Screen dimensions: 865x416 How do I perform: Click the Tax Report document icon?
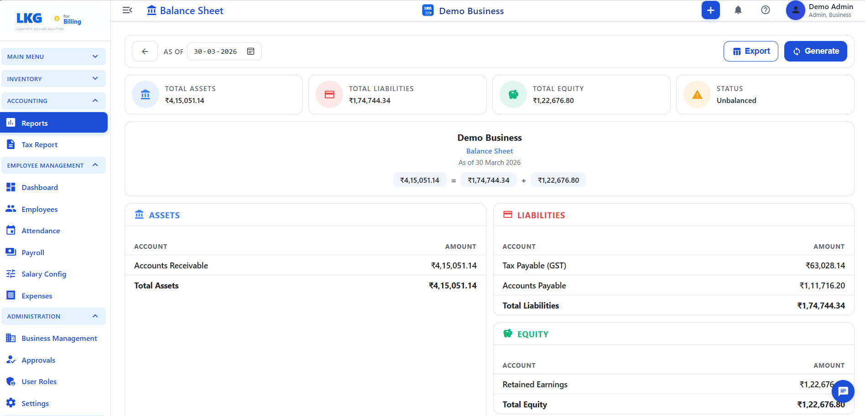pyautogui.click(x=11, y=144)
